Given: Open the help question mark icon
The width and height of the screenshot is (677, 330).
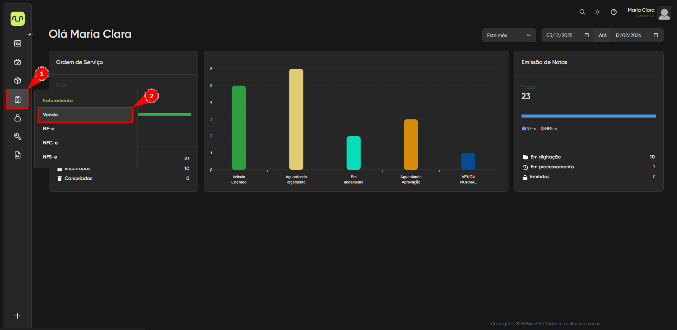Looking at the screenshot, I should (614, 12).
